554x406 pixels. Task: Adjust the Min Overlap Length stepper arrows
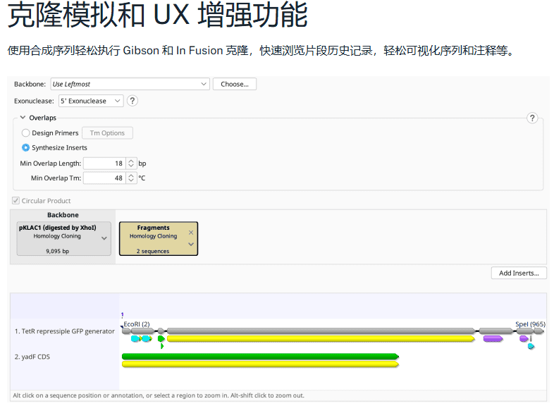131,164
